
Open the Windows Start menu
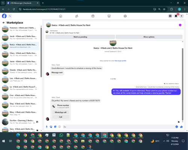coord(3,141)
